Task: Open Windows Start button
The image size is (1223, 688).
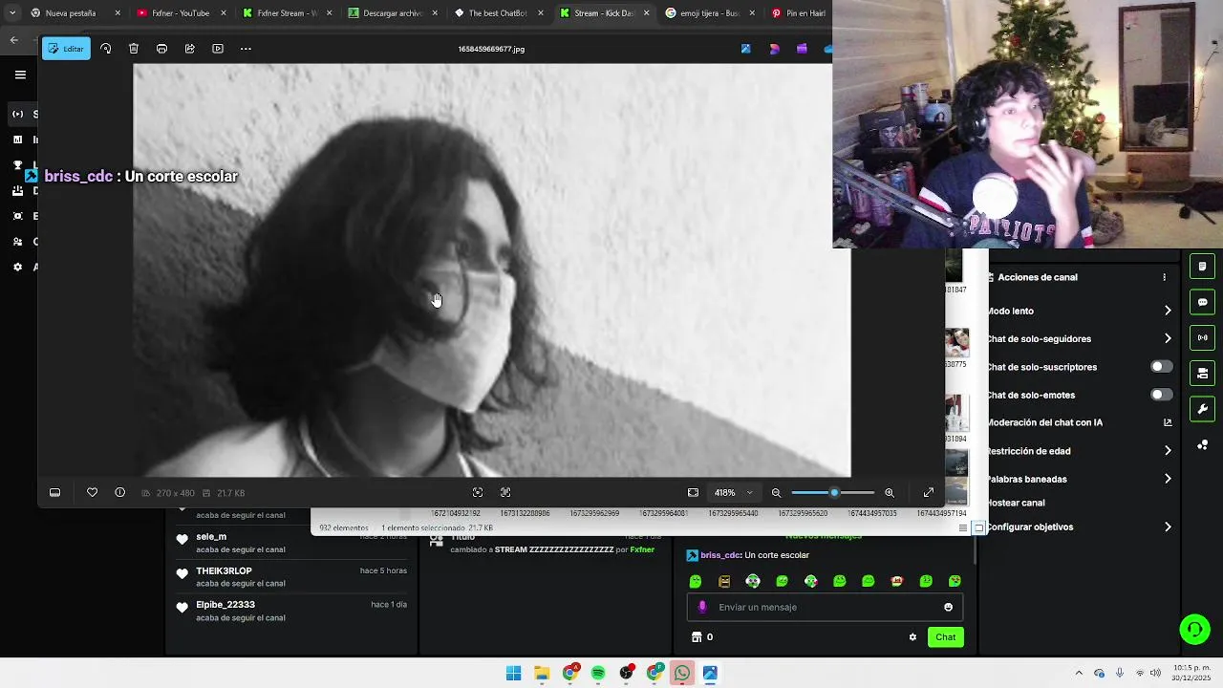Action: [513, 674]
